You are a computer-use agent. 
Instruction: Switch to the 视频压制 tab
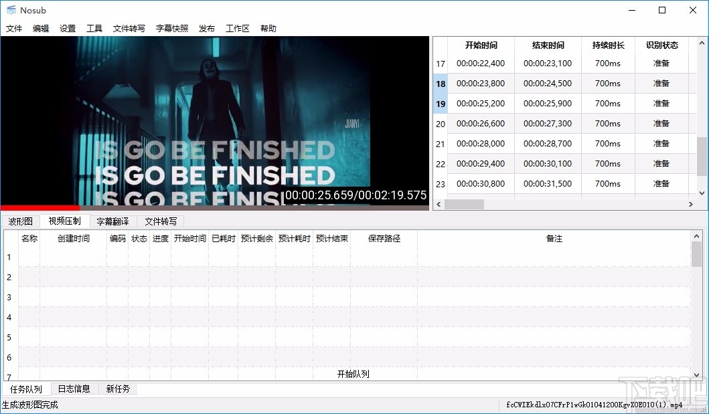pos(65,221)
